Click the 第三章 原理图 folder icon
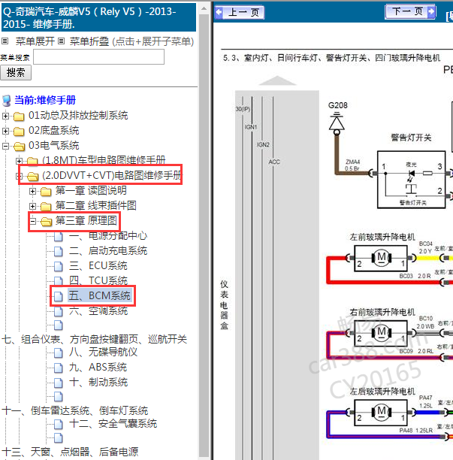 pos(46,222)
